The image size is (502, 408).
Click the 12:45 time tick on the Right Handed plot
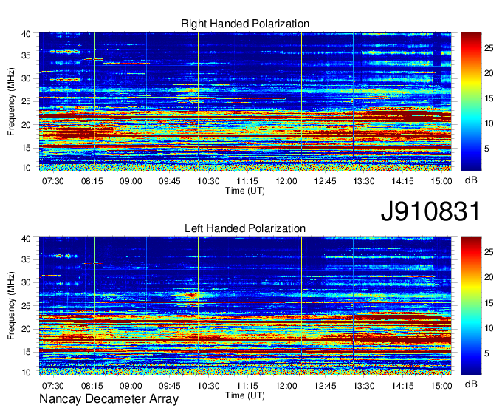tap(325, 181)
